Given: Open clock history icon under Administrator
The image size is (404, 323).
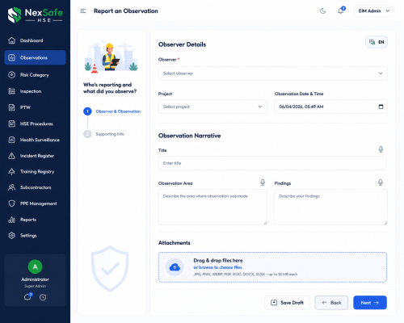Looking at the screenshot, I should pos(43,297).
